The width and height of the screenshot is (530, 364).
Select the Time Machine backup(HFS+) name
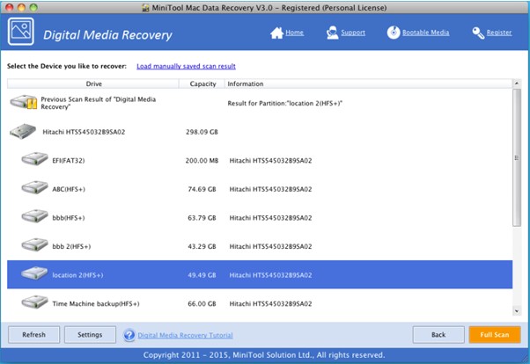96,304
